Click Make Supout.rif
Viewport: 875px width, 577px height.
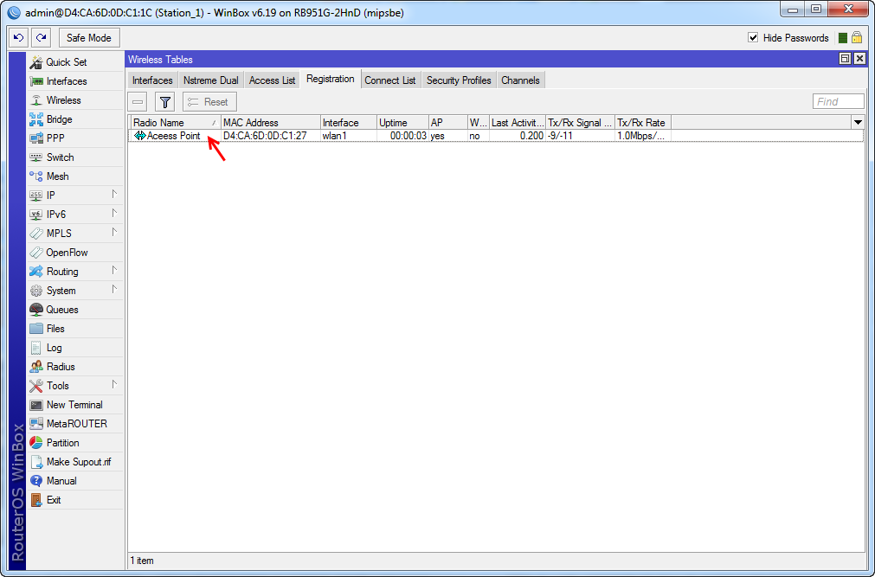pos(74,461)
